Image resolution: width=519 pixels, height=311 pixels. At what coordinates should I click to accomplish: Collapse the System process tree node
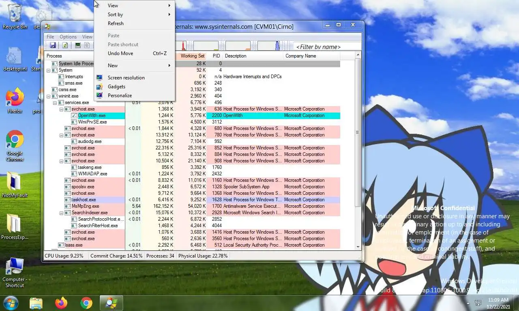point(49,70)
